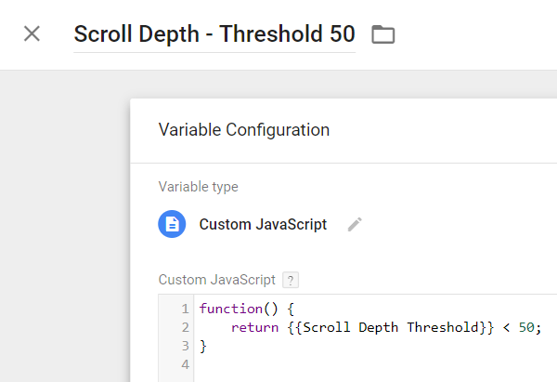Click the Variable type label
This screenshot has height=382, width=557.
point(198,187)
